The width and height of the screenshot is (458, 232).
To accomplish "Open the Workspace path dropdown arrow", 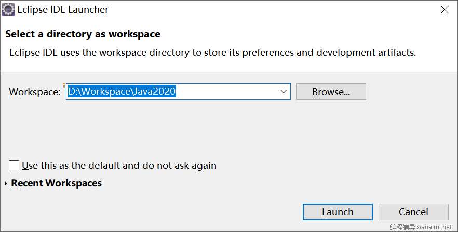I will 284,92.
